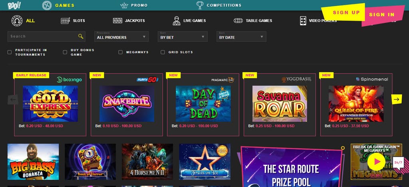The width and height of the screenshot is (409, 187).
Task: Switch to the Live Games tab
Action: click(x=195, y=21)
